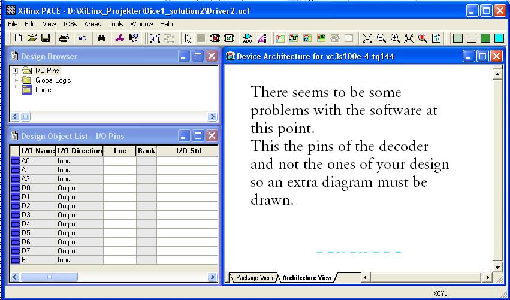Click the Bank column header
This screenshot has width=510, height=300.
(146, 151)
